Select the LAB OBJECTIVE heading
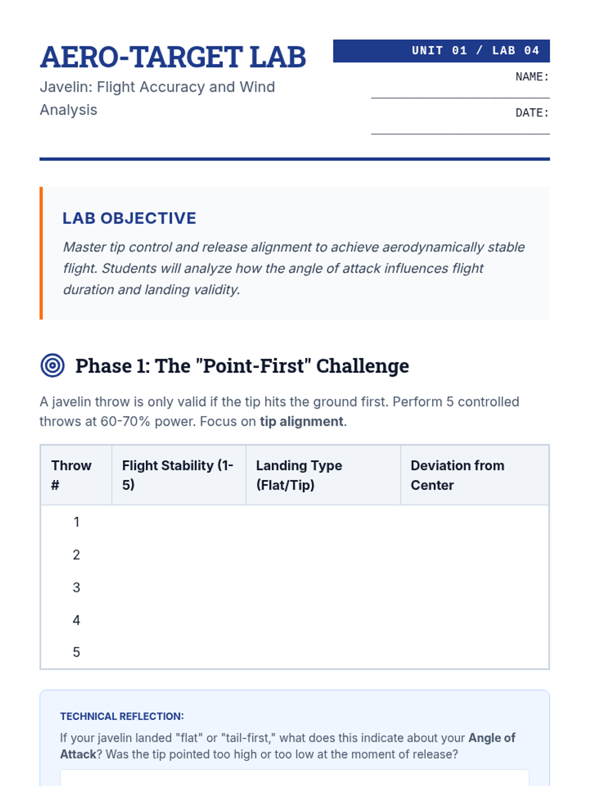 (129, 218)
